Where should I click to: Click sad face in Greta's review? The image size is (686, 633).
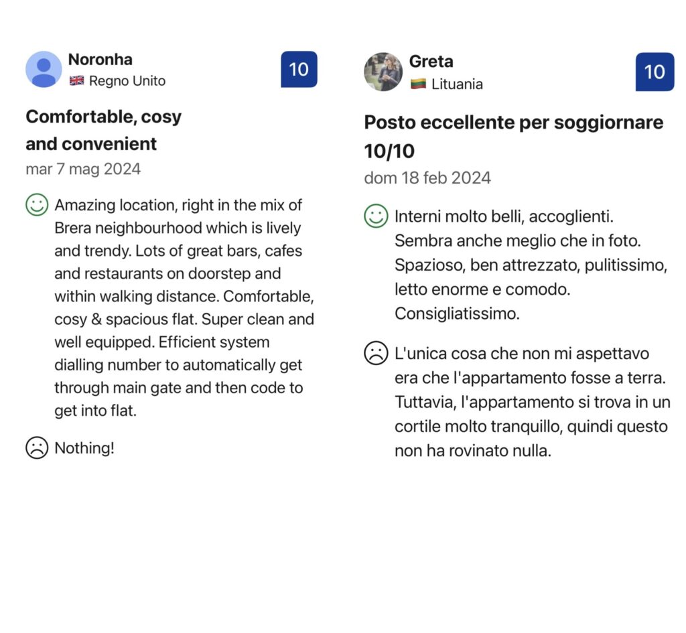pyautogui.click(x=376, y=353)
